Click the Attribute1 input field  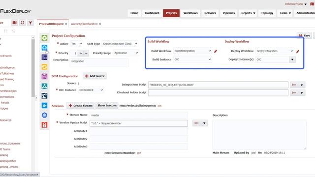click(139, 131)
